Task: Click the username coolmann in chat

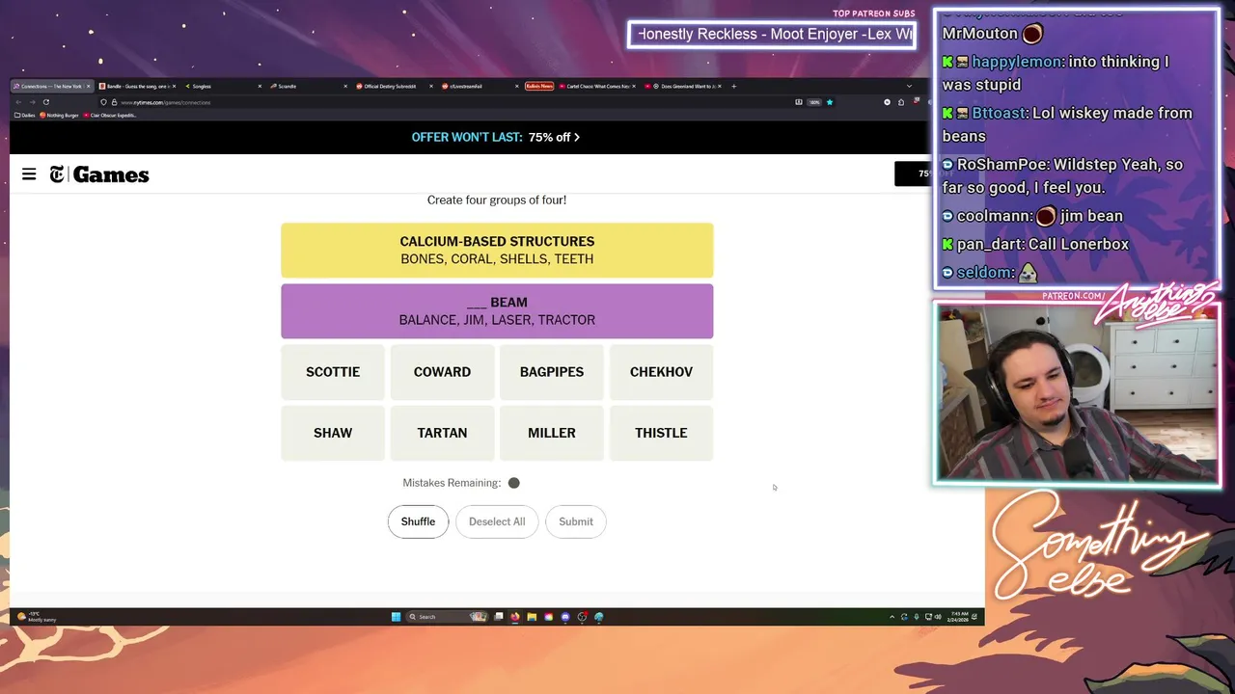Action: pyautogui.click(x=994, y=217)
